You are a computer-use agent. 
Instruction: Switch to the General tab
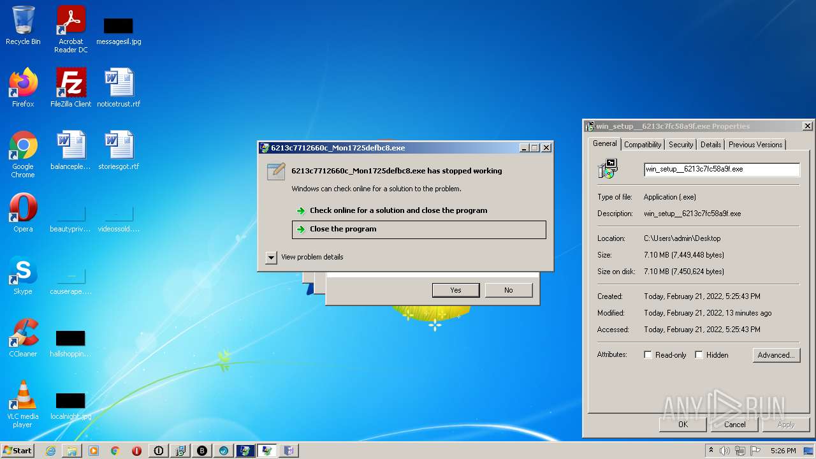(x=604, y=143)
